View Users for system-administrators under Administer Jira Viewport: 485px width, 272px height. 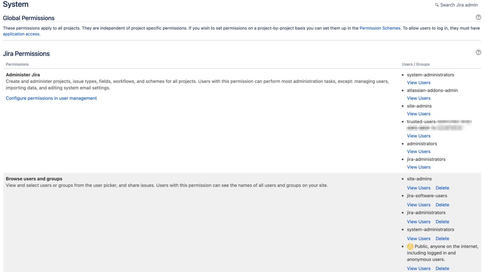[x=419, y=82]
